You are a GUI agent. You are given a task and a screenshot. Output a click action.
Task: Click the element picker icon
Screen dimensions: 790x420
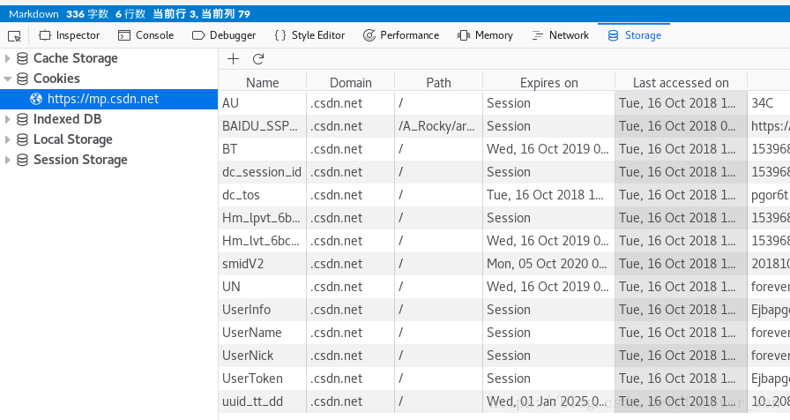pos(14,35)
